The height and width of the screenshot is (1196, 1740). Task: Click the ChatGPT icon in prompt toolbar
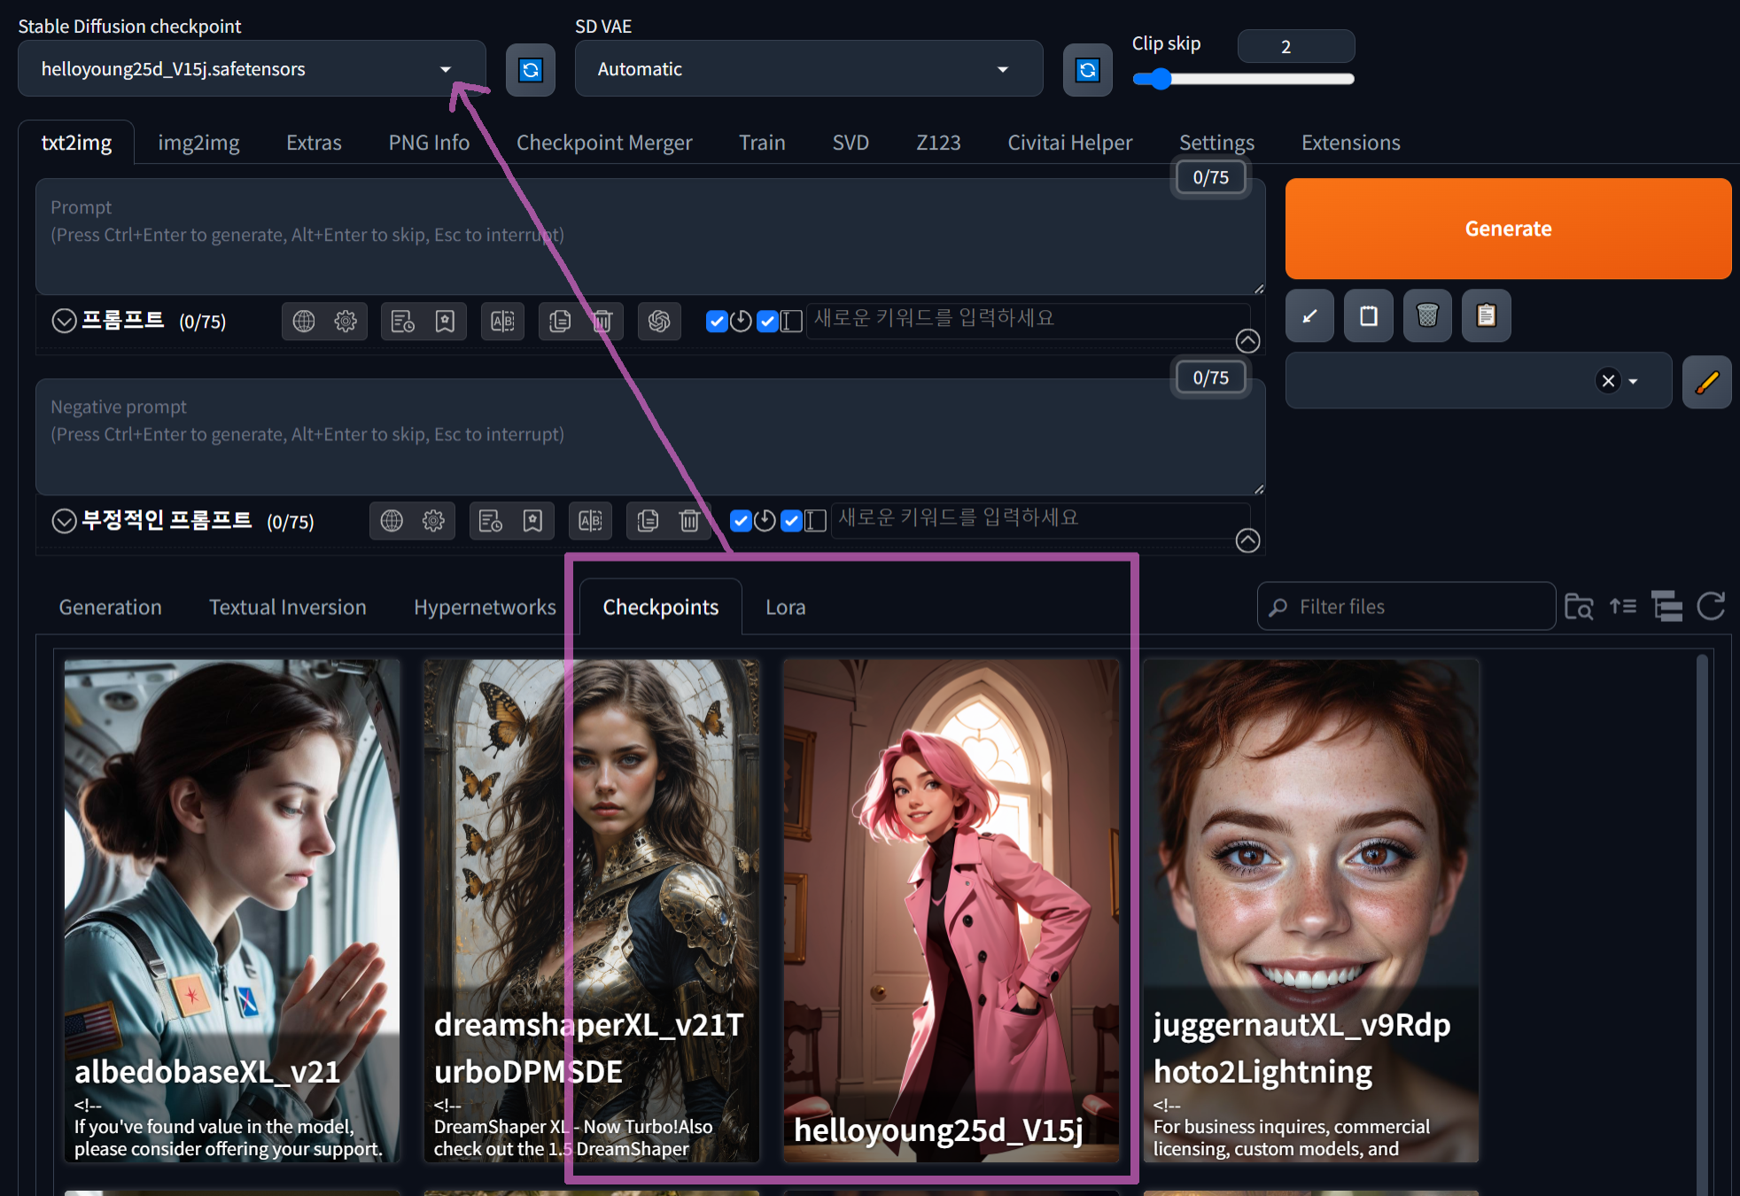pos(658,322)
